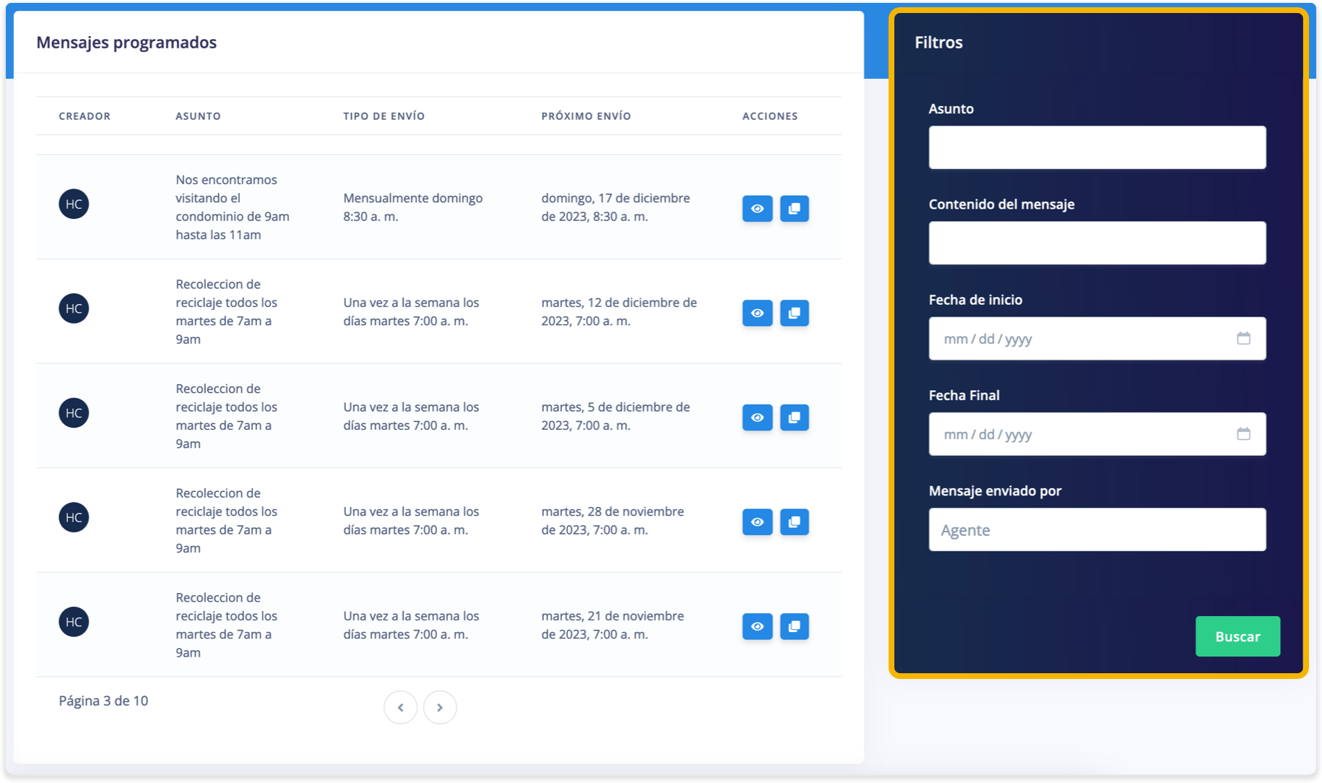1322x783 pixels.
Task: Duplicate the message scheduled for 5 de diciembre
Action: coord(794,418)
